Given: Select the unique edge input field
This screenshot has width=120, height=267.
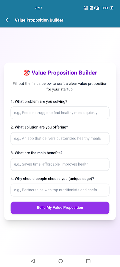Looking at the screenshot, I should [60, 190].
